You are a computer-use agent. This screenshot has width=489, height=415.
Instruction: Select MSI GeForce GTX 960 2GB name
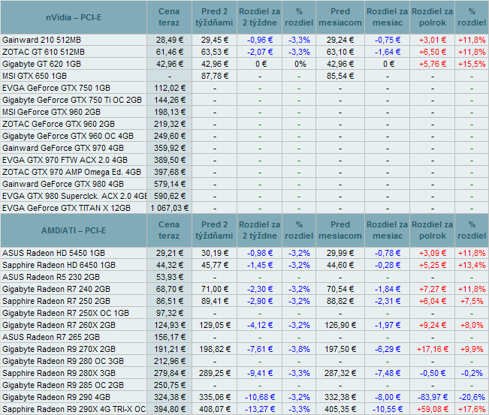[51, 112]
